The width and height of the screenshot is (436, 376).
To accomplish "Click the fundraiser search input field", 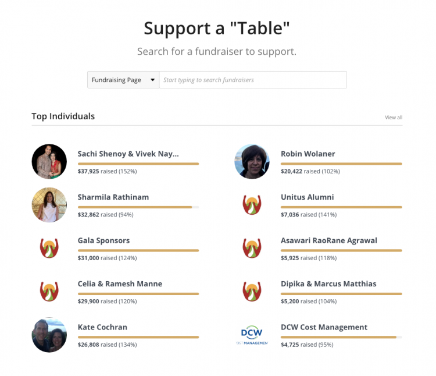I will tap(252, 80).
